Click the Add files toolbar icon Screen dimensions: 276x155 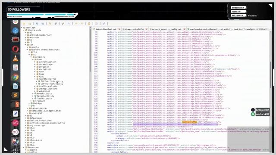click(30, 24)
